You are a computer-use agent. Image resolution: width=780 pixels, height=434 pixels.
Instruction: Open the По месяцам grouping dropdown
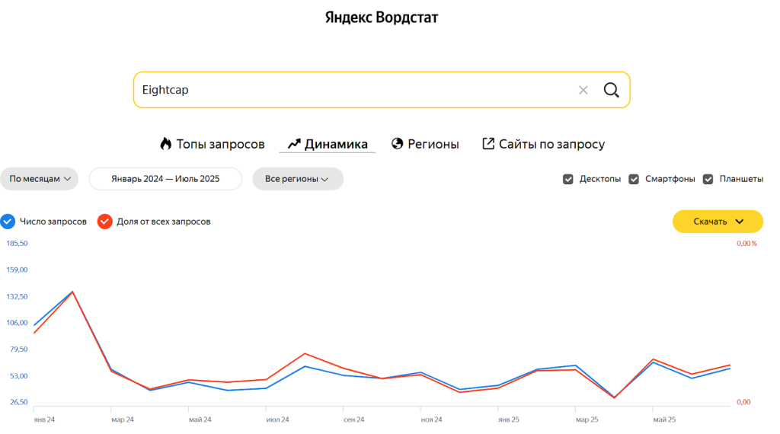pos(39,179)
